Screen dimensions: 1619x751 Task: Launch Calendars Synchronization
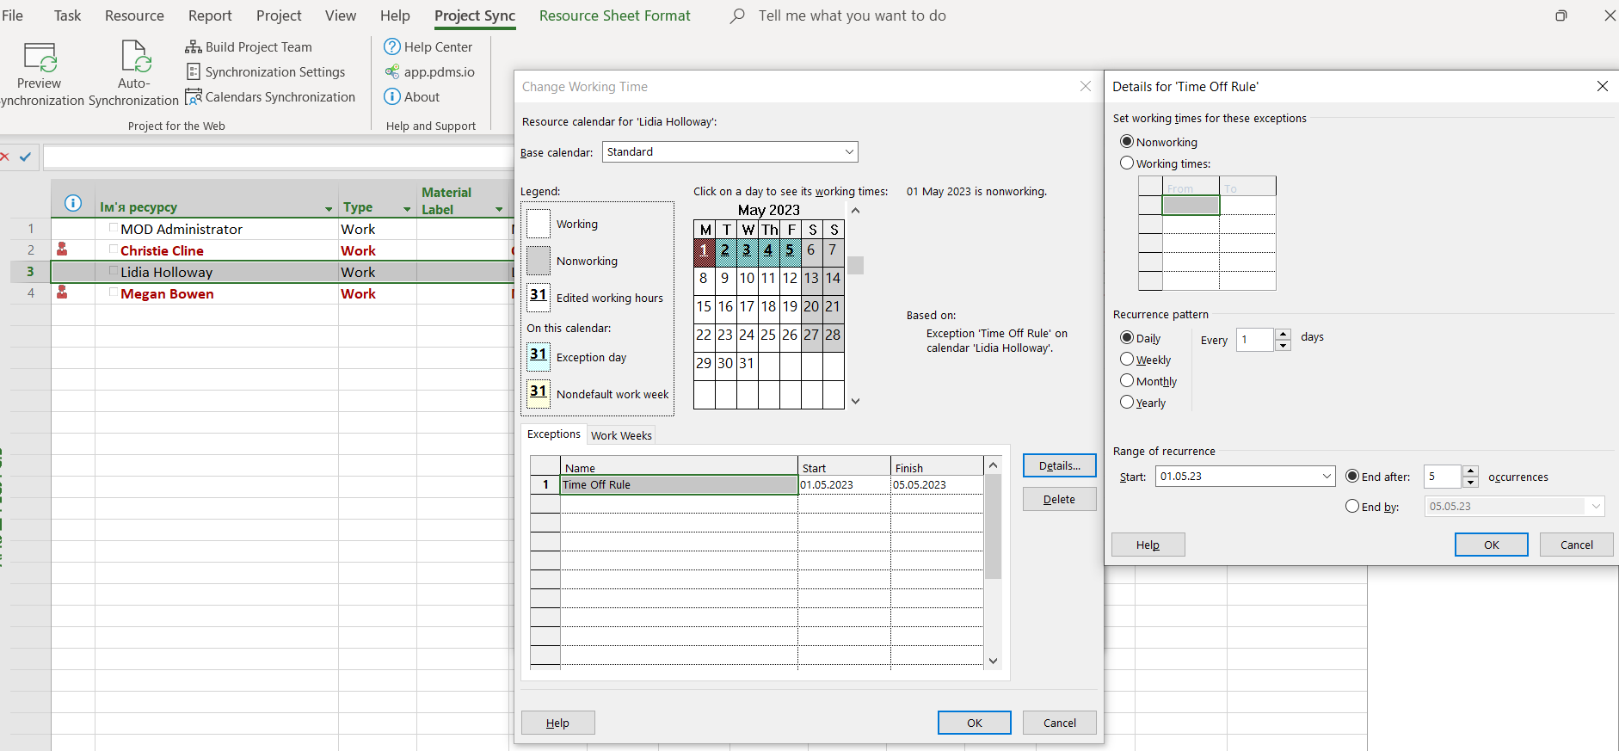(x=270, y=97)
